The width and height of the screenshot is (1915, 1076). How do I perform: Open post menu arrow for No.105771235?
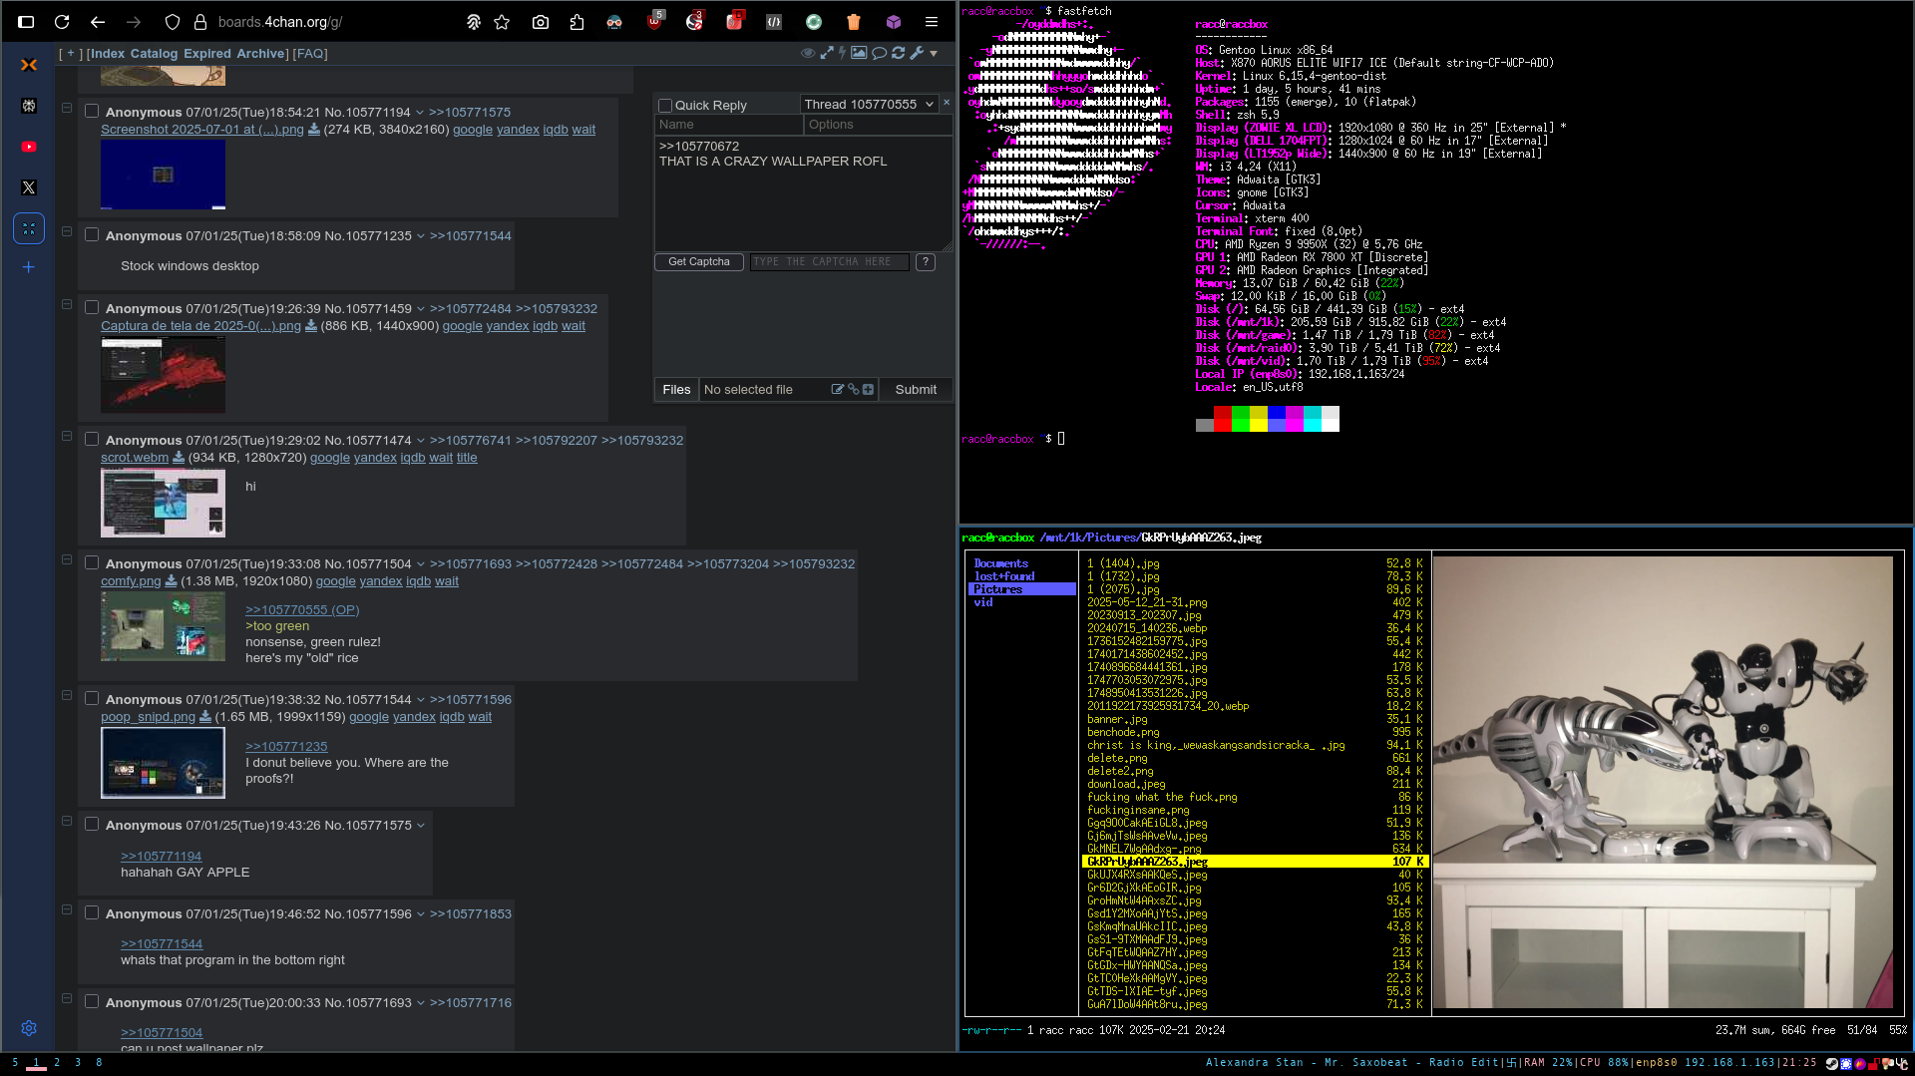[x=421, y=236]
